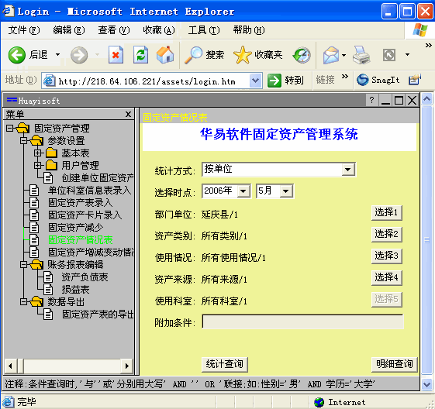The image size is (435, 409).
Task: Open the 2006年 year dropdown
Action: [243, 191]
